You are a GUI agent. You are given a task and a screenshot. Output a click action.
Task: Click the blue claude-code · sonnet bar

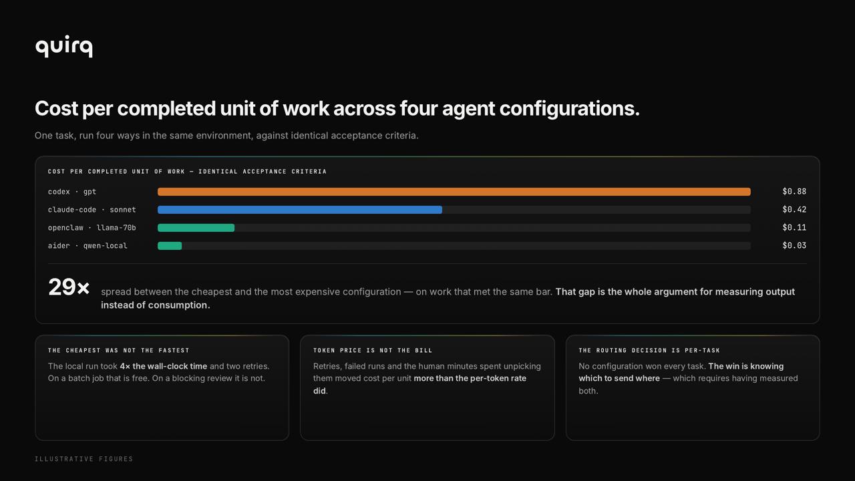[x=300, y=210]
